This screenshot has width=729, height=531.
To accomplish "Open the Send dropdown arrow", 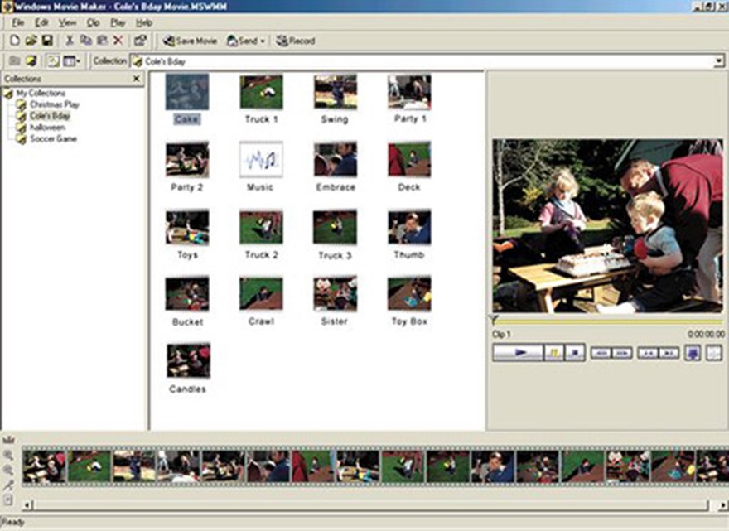I will pyautogui.click(x=263, y=41).
